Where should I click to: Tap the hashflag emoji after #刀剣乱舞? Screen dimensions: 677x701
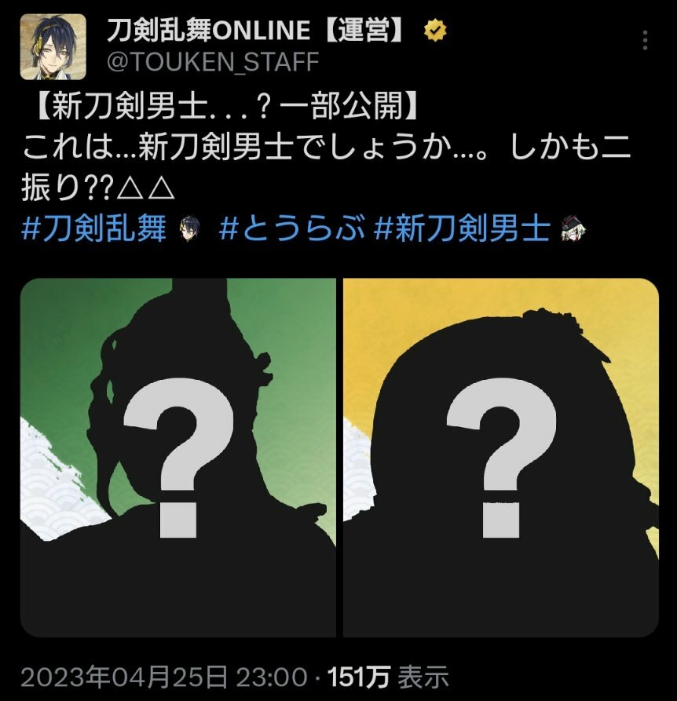pyautogui.click(x=189, y=228)
